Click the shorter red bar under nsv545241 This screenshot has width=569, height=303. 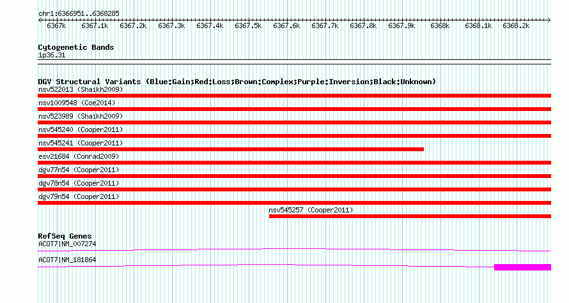point(231,149)
